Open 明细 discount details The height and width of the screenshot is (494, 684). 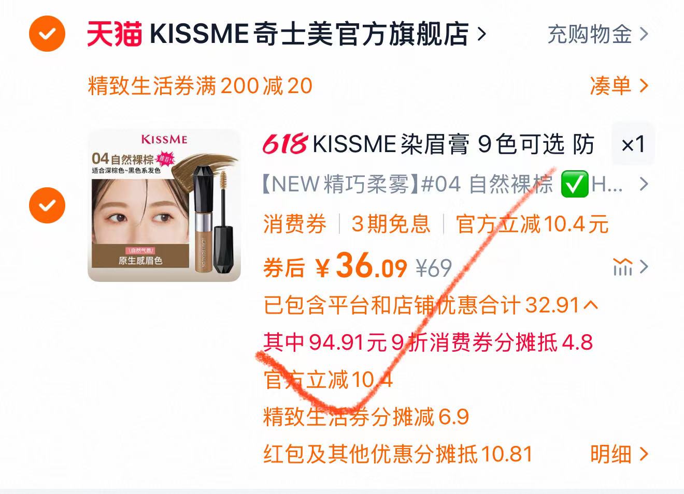click(619, 454)
